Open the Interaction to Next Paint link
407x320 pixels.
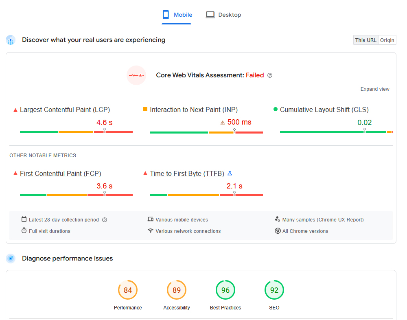tap(194, 110)
